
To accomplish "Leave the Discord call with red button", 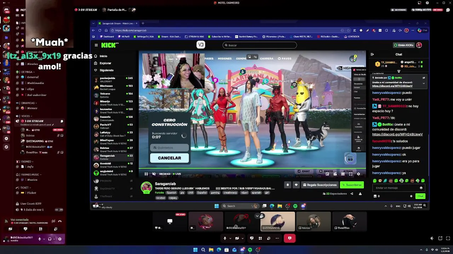I will point(289,238).
